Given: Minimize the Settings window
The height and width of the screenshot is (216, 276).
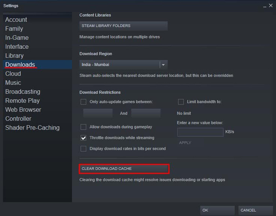Looking at the screenshot, I should [265, 6].
